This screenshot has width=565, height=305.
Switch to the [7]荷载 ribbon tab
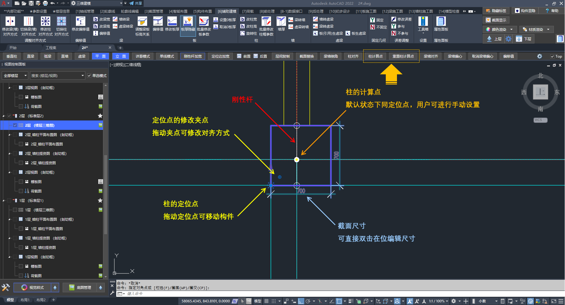(248, 11)
